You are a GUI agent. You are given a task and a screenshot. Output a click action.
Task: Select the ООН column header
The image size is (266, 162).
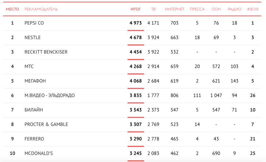pos(216,9)
